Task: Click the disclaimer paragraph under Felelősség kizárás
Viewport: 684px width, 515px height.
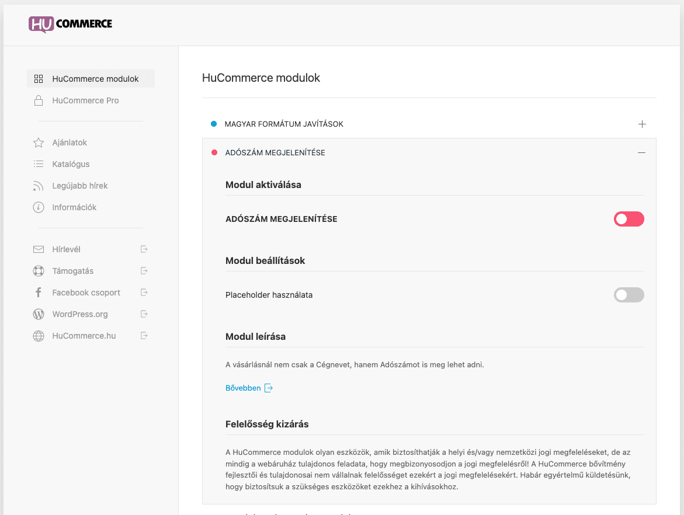Action: 428,469
